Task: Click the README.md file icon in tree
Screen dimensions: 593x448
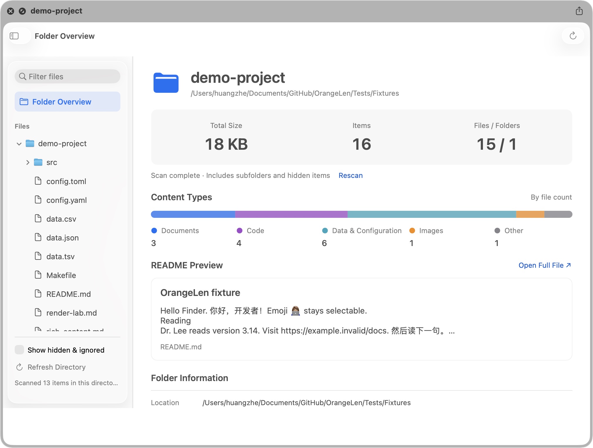Action: (38, 294)
